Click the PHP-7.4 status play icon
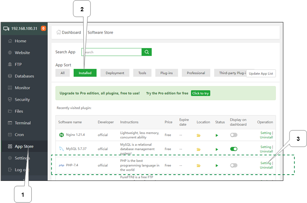 217,165
